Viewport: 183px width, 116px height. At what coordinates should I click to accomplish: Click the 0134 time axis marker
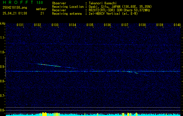pos(72,25)
